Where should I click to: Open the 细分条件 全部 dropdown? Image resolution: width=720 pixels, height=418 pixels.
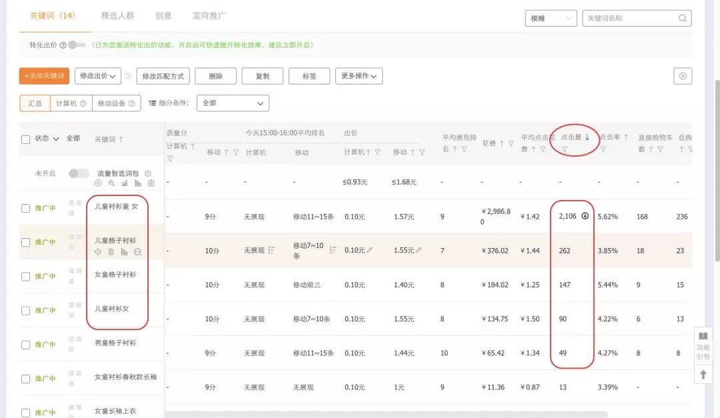pyautogui.click(x=233, y=103)
